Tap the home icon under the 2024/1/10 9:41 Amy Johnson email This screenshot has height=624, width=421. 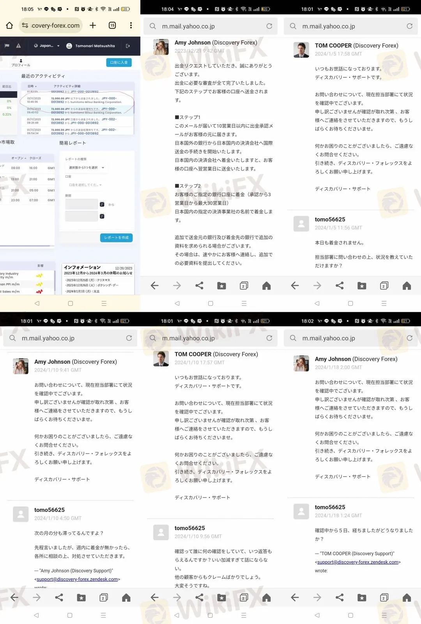point(126,597)
